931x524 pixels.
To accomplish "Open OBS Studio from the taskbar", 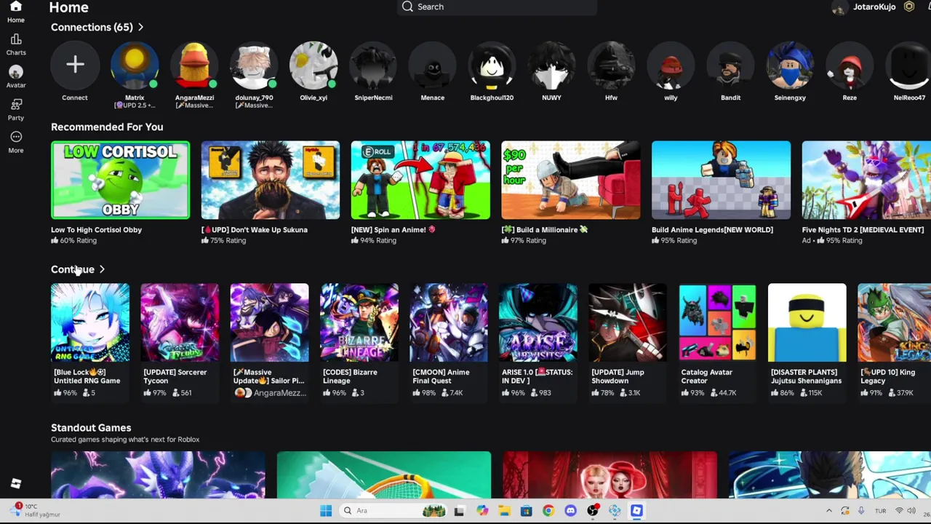I will tap(593, 511).
